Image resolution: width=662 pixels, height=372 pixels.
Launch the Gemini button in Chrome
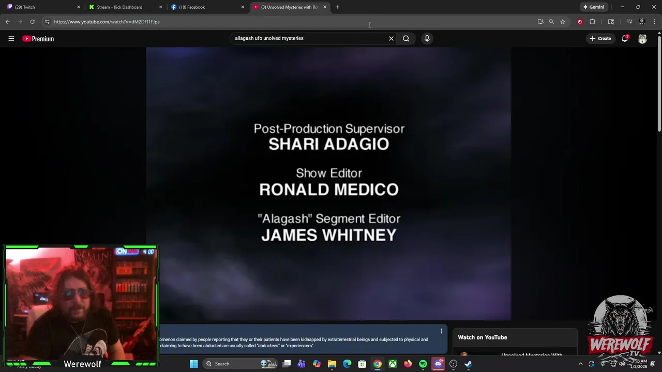[593, 7]
